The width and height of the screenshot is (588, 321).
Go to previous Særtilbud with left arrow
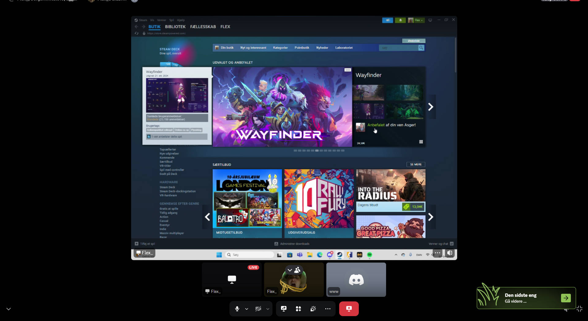point(207,217)
